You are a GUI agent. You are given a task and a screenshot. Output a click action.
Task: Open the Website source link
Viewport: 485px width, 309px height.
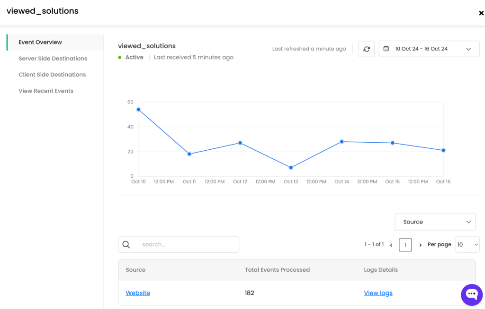point(138,293)
